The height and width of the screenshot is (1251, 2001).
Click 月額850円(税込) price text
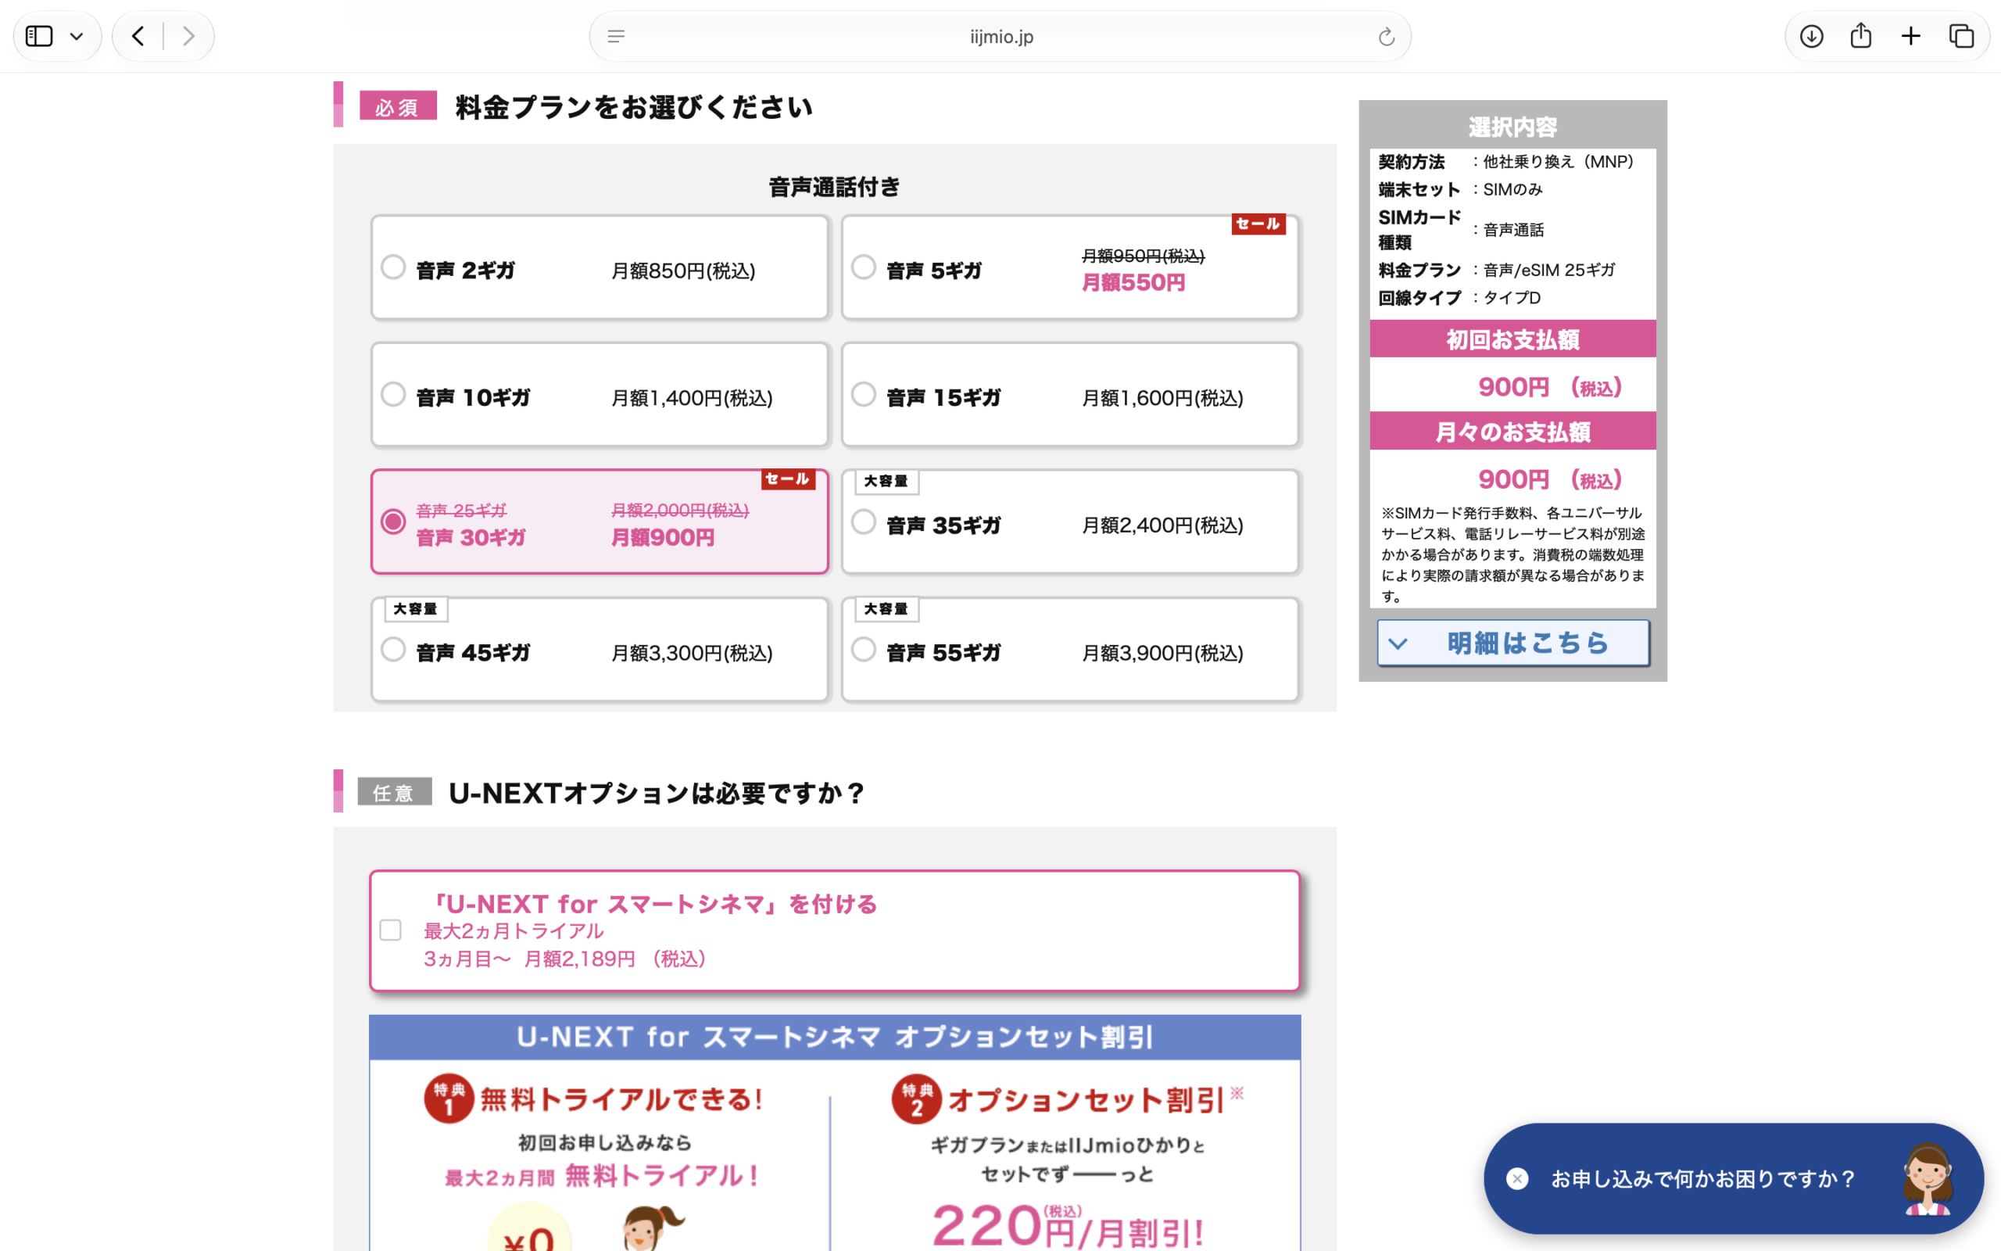pyautogui.click(x=683, y=271)
